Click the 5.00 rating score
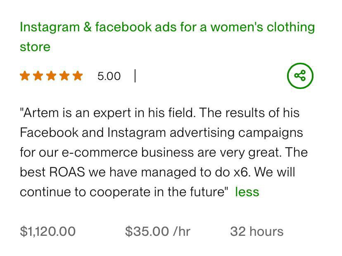 click(109, 76)
